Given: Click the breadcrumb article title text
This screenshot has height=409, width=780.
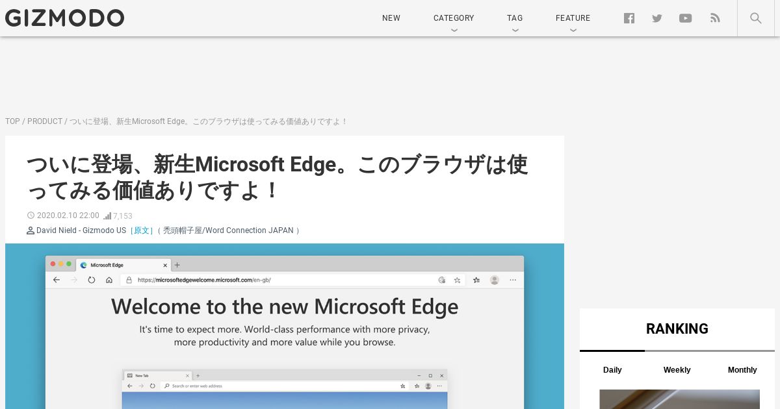Looking at the screenshot, I should (209, 121).
